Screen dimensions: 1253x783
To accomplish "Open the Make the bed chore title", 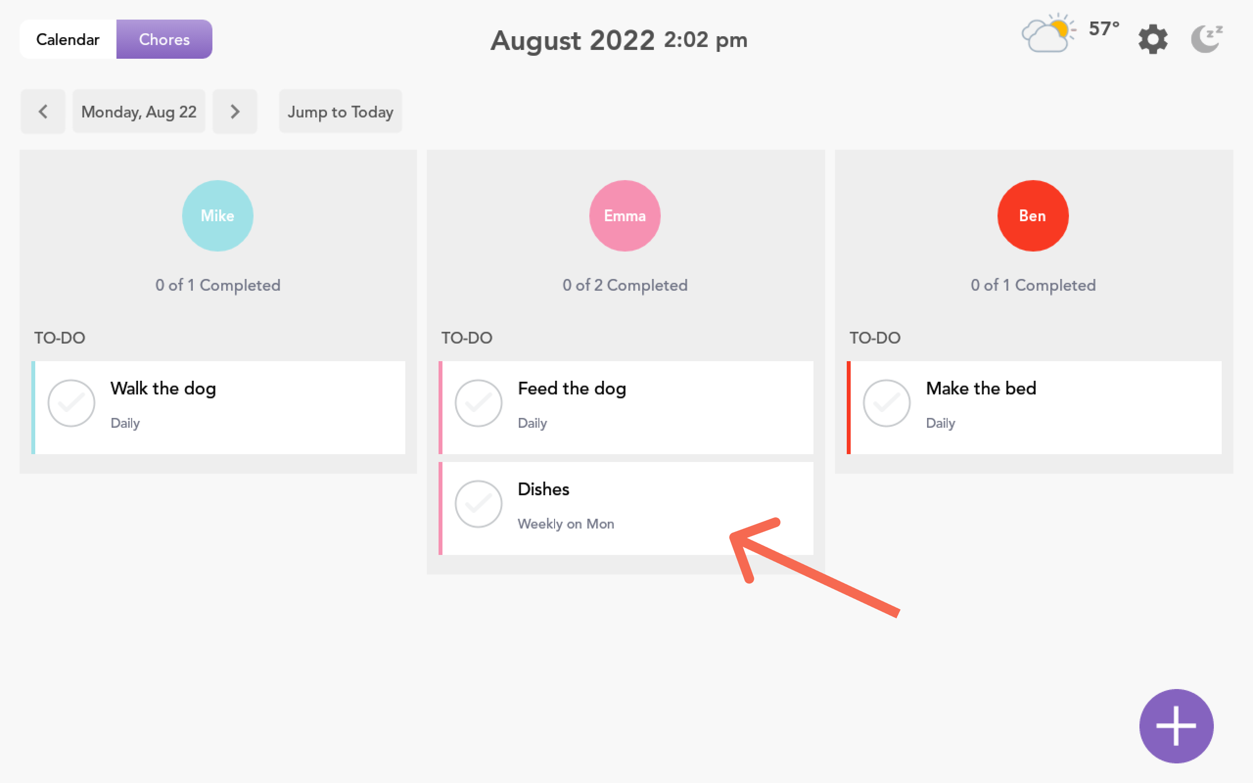I will pyautogui.click(x=981, y=389).
